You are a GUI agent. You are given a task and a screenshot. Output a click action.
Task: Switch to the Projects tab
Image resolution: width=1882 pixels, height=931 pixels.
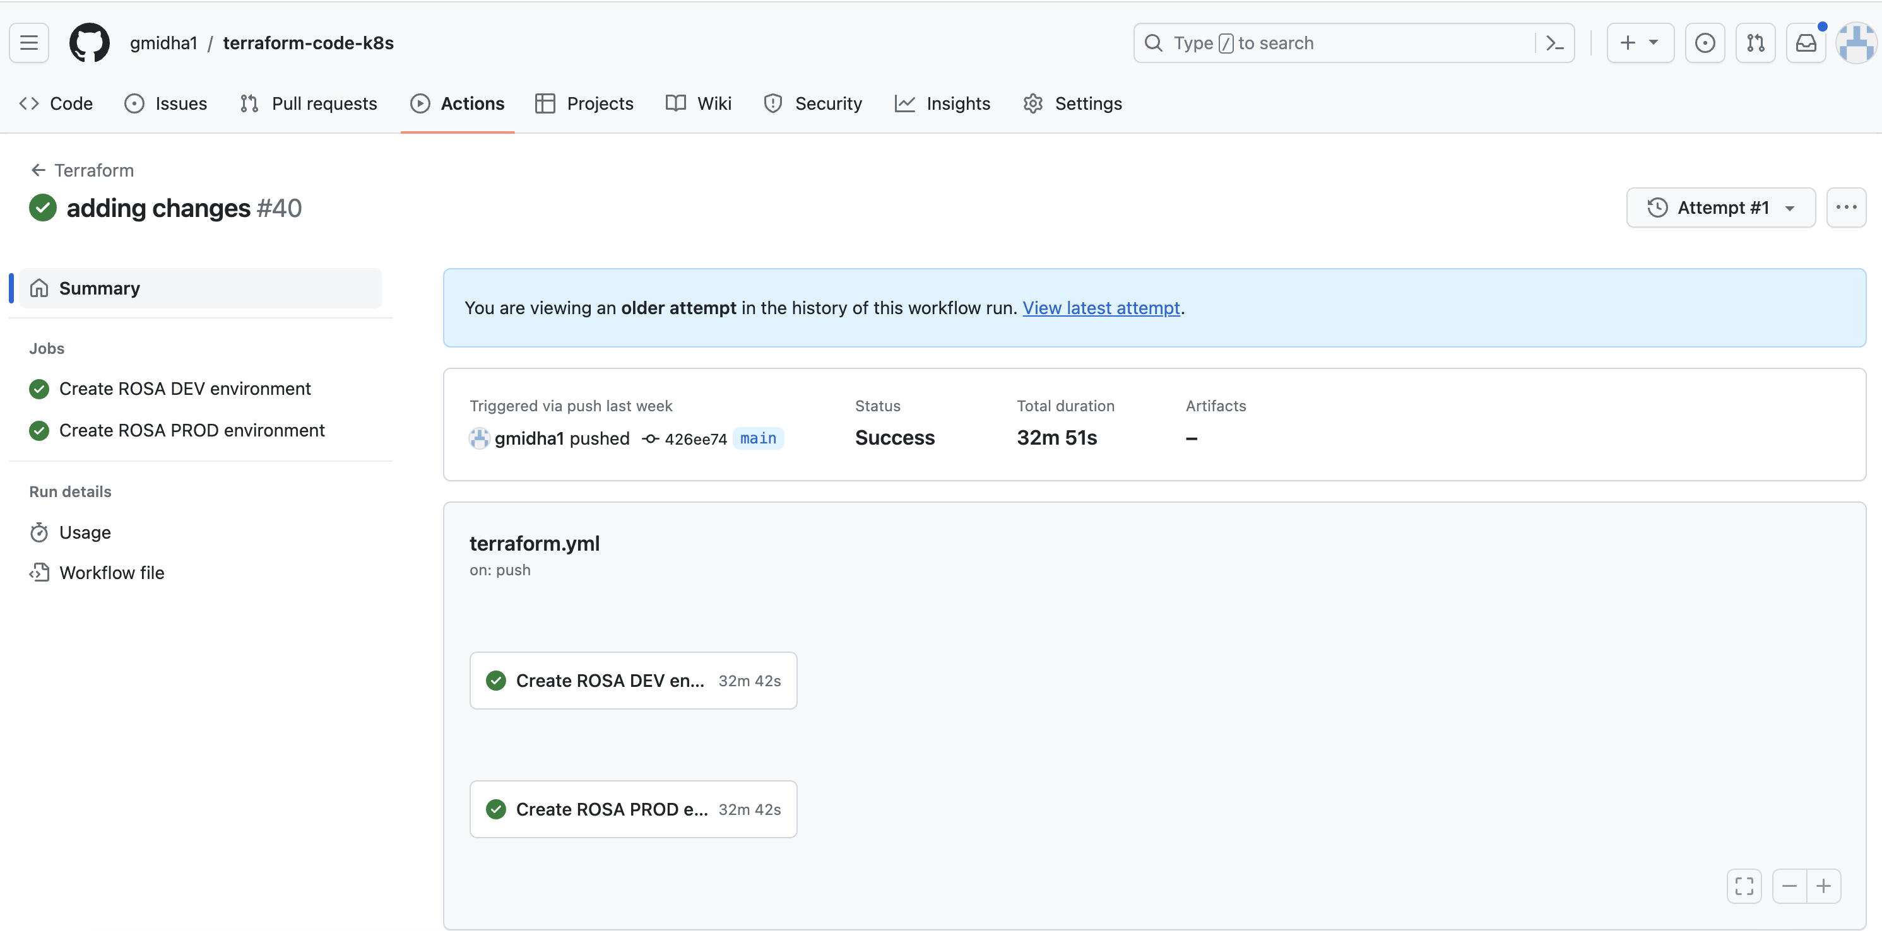tap(584, 103)
